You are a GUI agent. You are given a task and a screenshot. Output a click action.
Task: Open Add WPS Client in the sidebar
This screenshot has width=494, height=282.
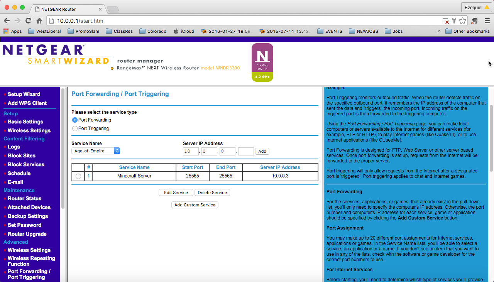coord(27,103)
